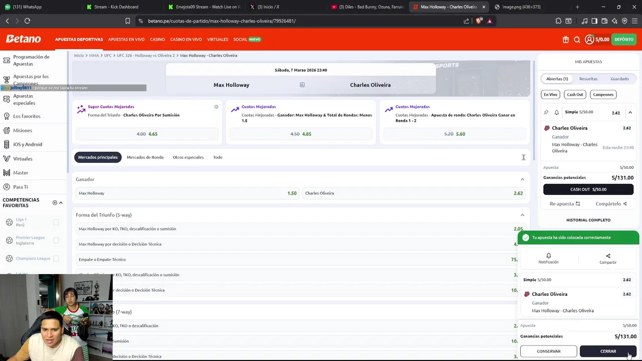Select boosted odds 4.85 Holloway rounds combo

(x=301, y=134)
